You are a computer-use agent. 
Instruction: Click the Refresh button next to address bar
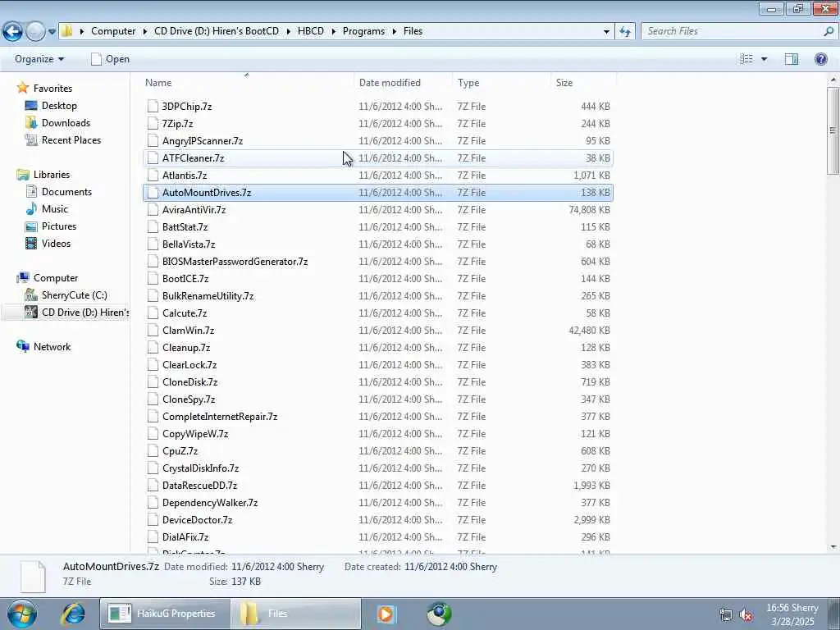(624, 32)
